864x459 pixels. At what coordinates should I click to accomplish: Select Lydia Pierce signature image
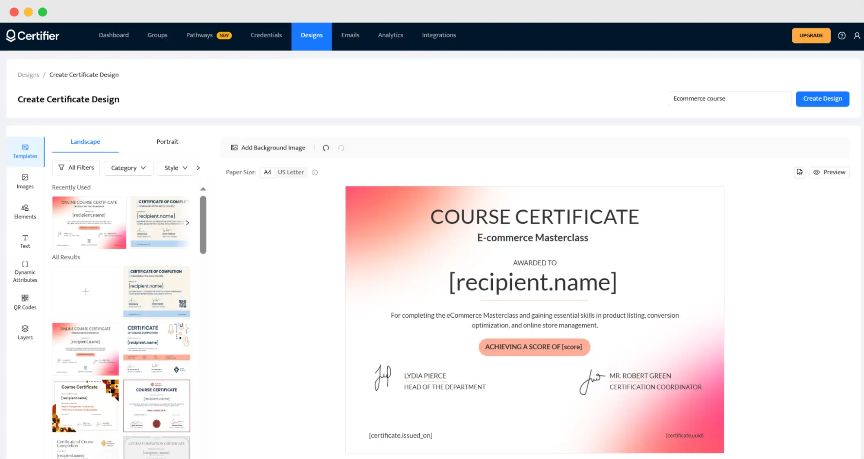tap(383, 377)
